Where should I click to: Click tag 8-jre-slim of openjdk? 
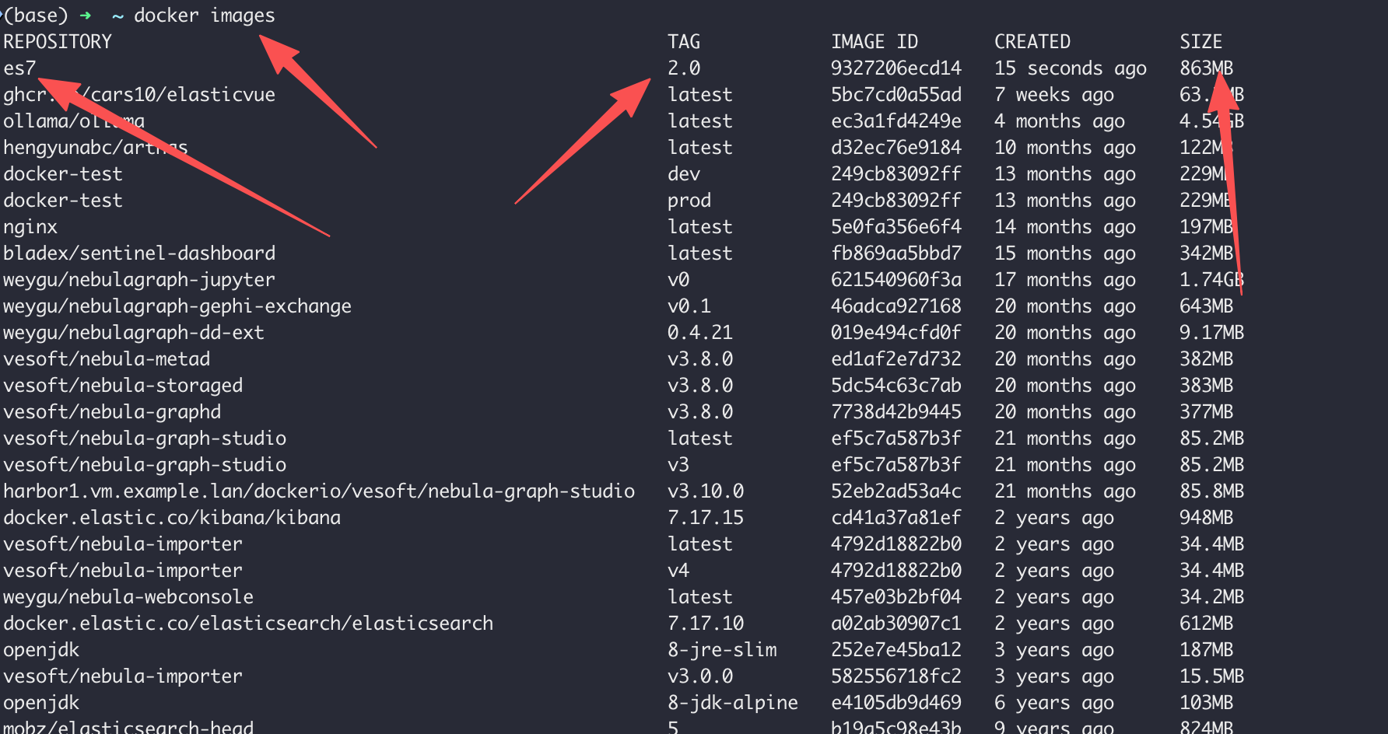tap(722, 650)
